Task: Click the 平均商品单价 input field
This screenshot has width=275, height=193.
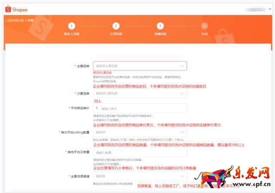Action: click(142, 109)
